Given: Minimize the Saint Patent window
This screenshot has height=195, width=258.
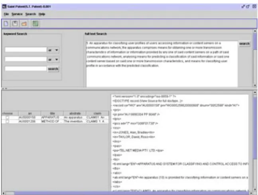Looking at the screenshot, I should [x=243, y=7].
